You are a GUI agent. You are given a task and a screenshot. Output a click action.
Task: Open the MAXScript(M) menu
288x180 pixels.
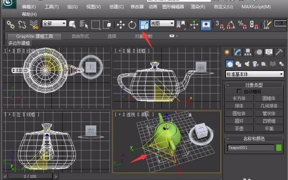pyautogui.click(x=256, y=7)
